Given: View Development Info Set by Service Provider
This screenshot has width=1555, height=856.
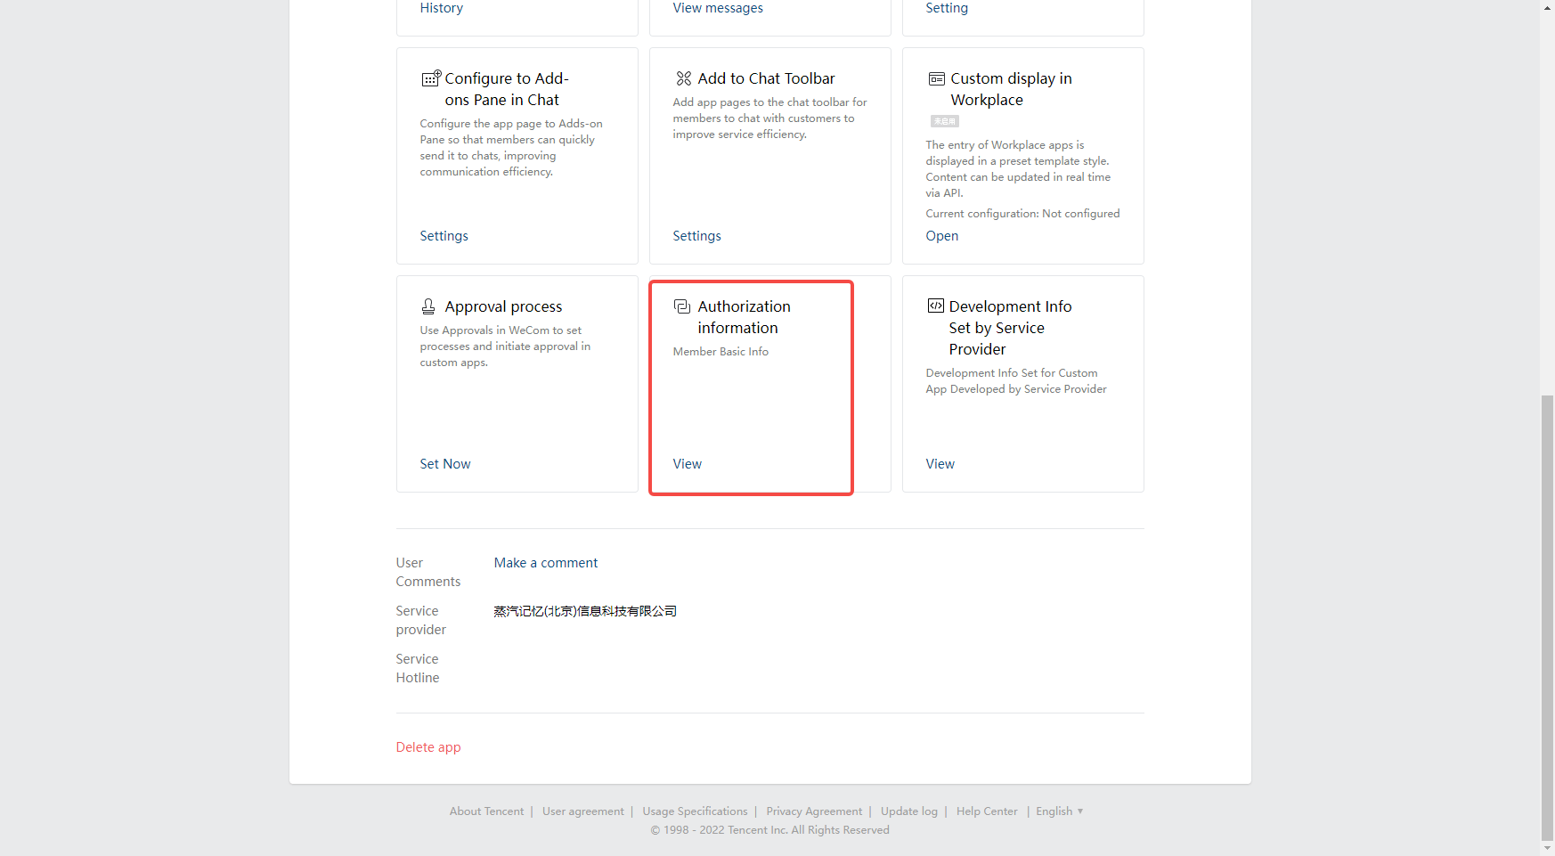Looking at the screenshot, I should 940,464.
